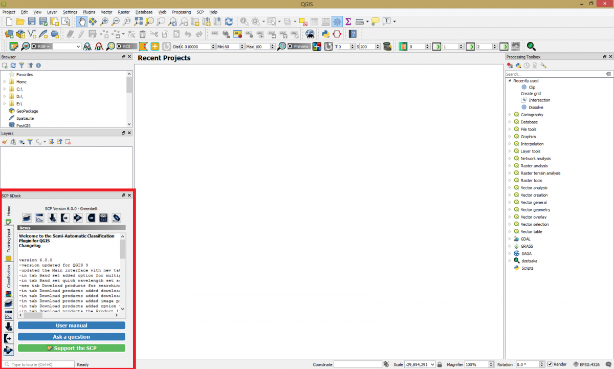The image size is (614, 369).
Task: Open the SCP menu
Action: click(x=200, y=12)
